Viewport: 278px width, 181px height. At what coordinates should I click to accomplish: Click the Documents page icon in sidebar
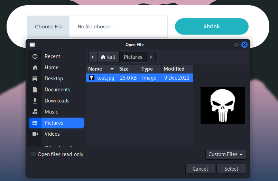35,90
